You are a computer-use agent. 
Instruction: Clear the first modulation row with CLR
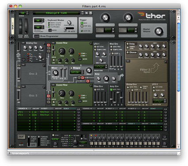tap(79, 112)
